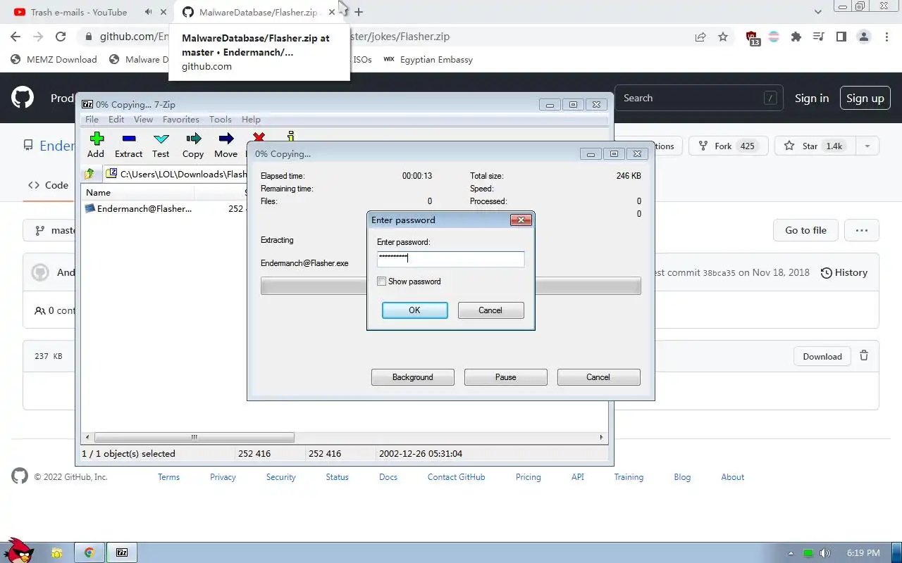The width and height of the screenshot is (902, 563).
Task: Click the 7-Zip path address field
Action: [x=176, y=174]
